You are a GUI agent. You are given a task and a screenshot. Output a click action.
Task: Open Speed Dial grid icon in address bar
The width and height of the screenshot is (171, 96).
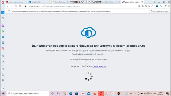coord(20,6)
